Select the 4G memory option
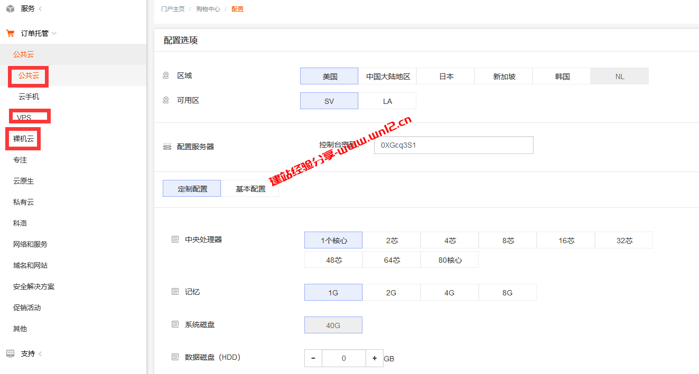The width and height of the screenshot is (699, 374). coord(449,293)
